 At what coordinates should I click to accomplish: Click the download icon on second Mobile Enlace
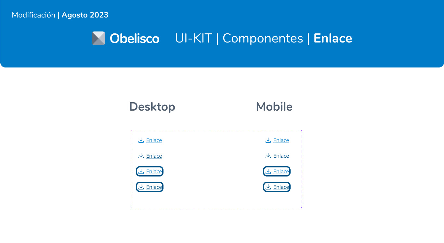coord(268,156)
